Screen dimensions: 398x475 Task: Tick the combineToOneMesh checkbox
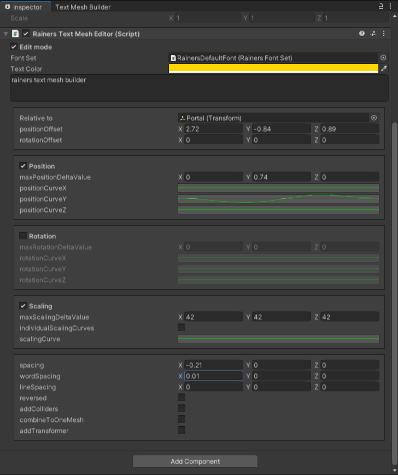click(182, 420)
